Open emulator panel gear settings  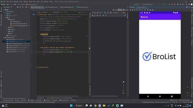click(187, 7)
